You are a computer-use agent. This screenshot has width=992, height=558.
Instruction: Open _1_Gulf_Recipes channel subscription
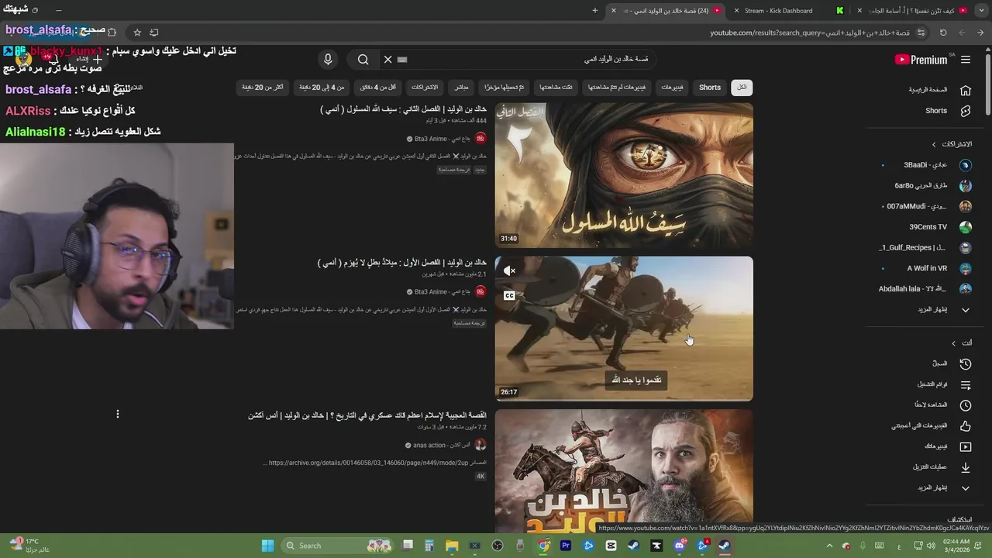[925, 248]
